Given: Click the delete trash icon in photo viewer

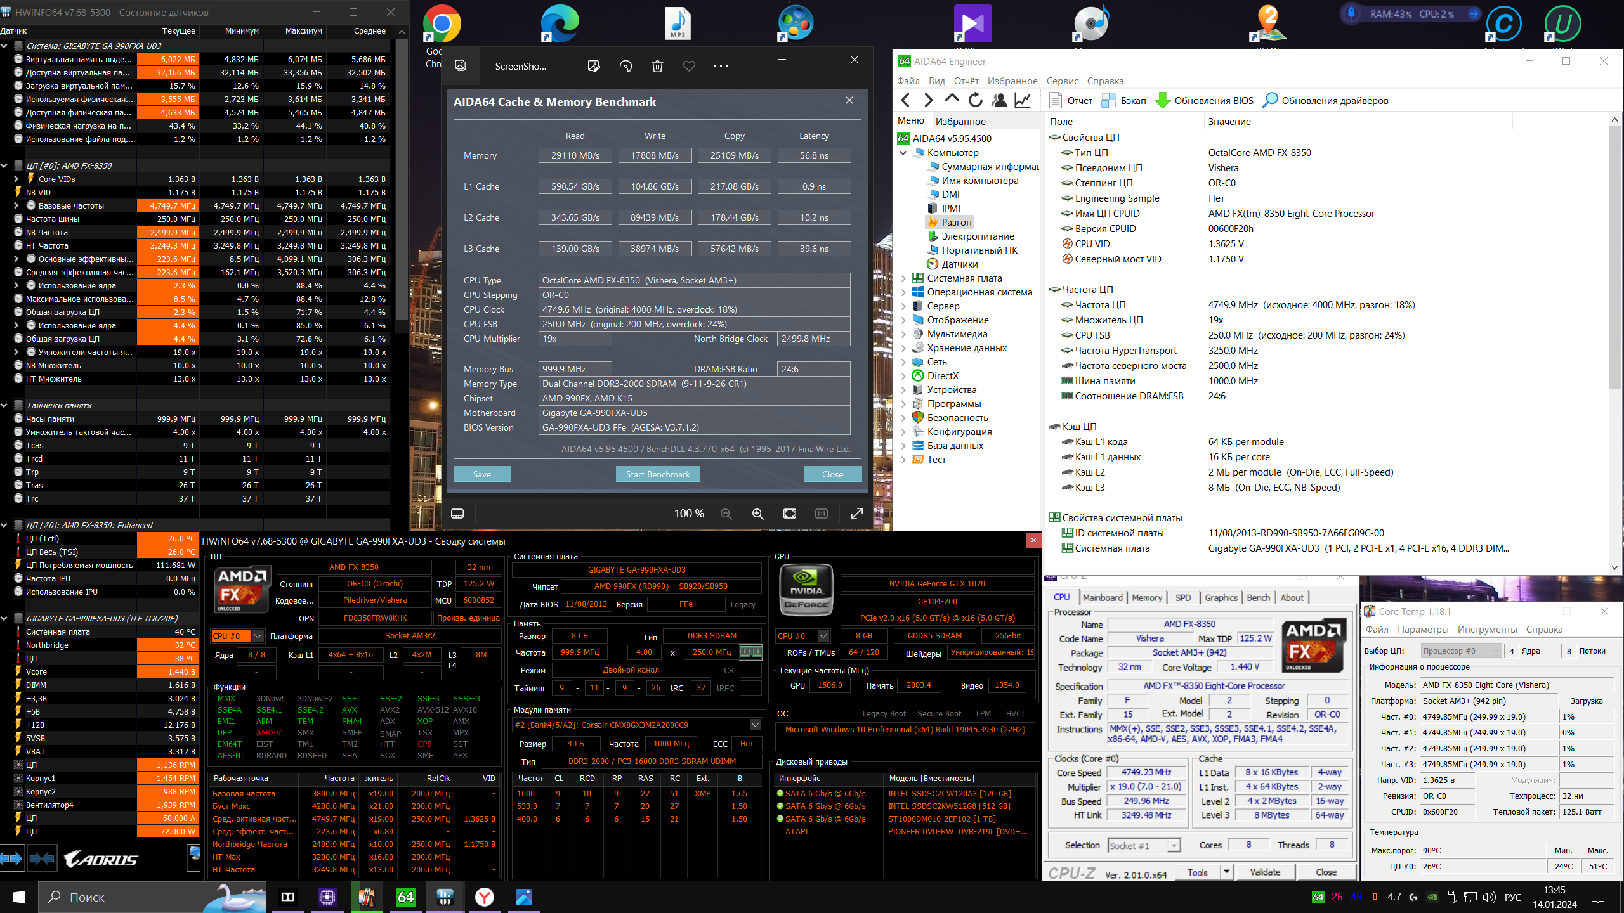Looking at the screenshot, I should (657, 66).
